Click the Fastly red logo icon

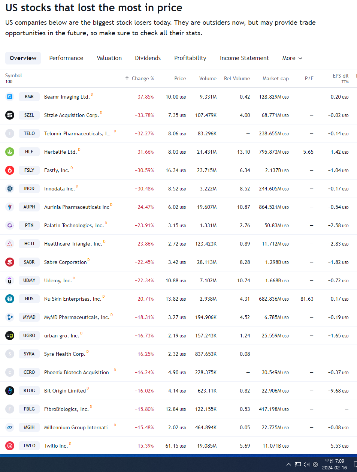10,170
